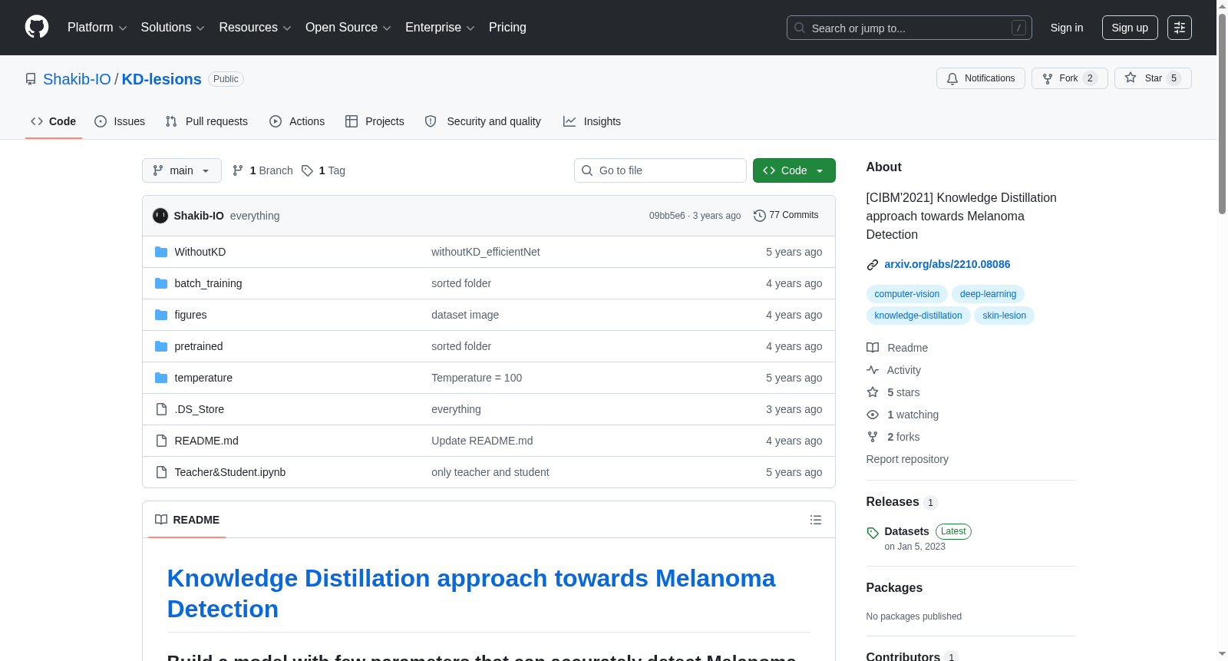Open the arxiv.org/abs/2210.08086 link
Viewport: 1228px width, 661px height.
click(x=947, y=264)
